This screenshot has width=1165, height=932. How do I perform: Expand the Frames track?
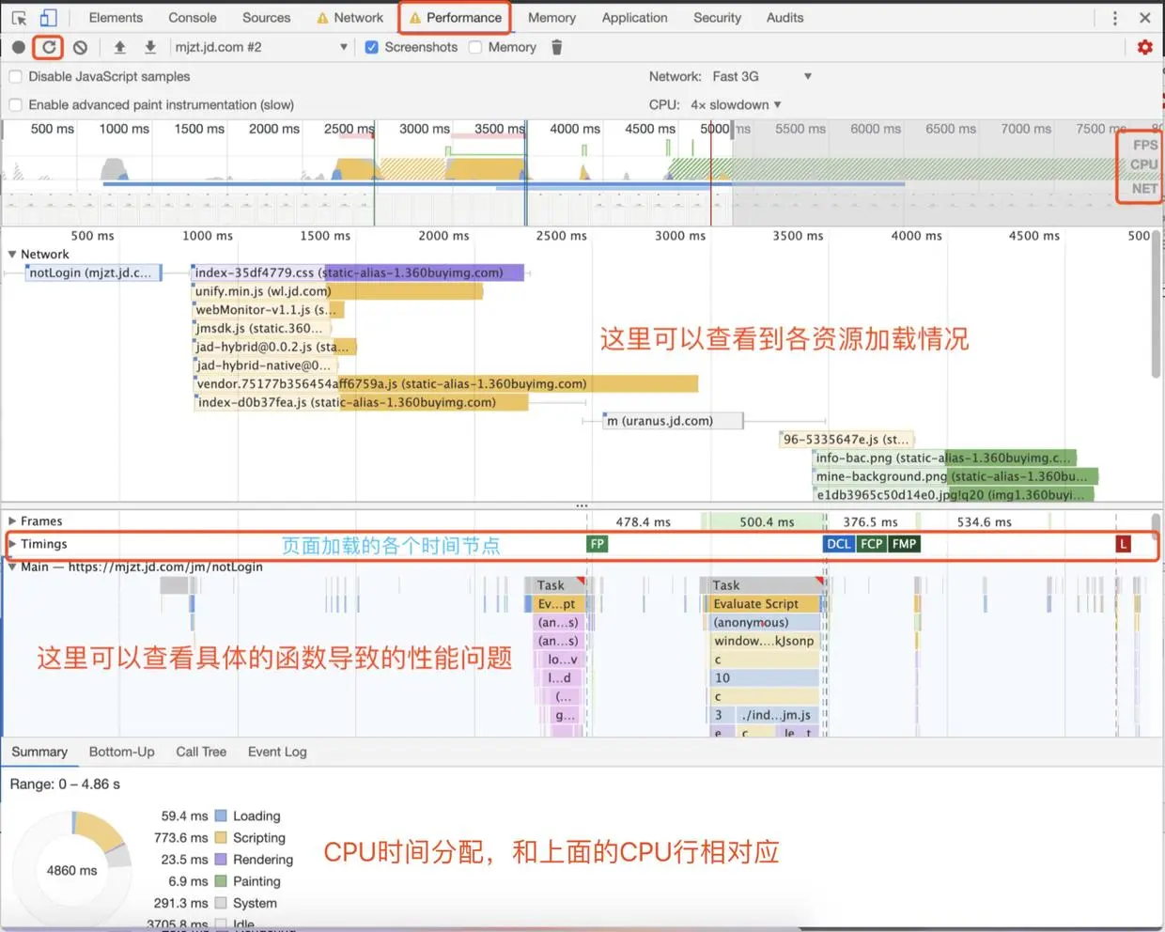[12, 520]
